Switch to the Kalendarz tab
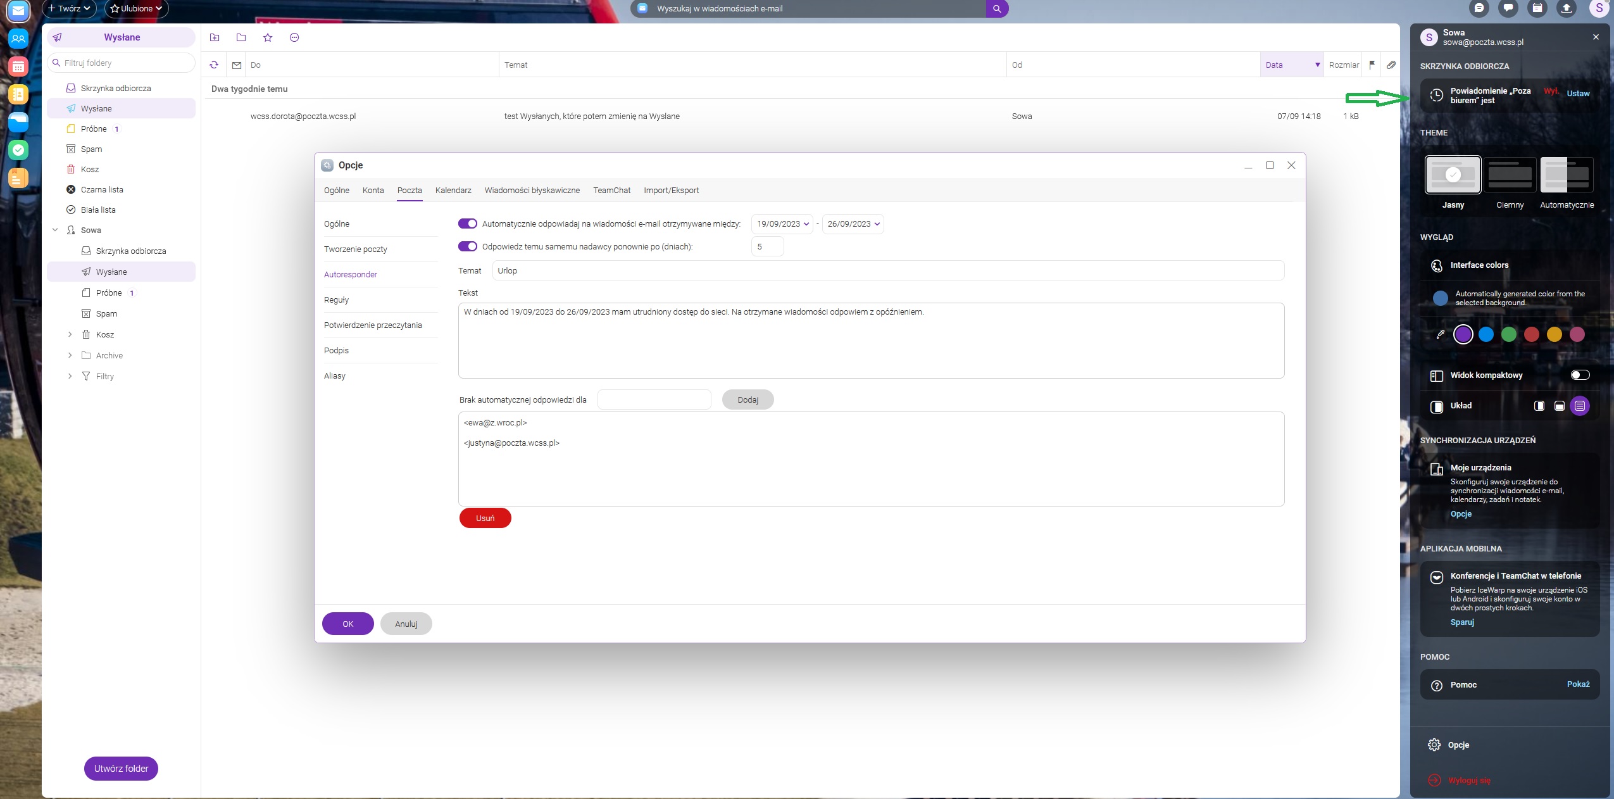The width and height of the screenshot is (1614, 799). (453, 190)
